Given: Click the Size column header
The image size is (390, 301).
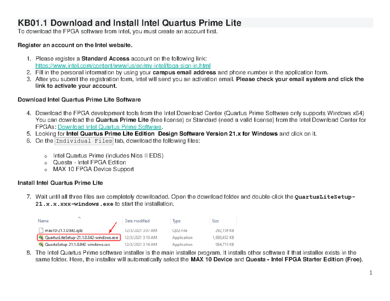Looking at the screenshot, I should [215, 221].
